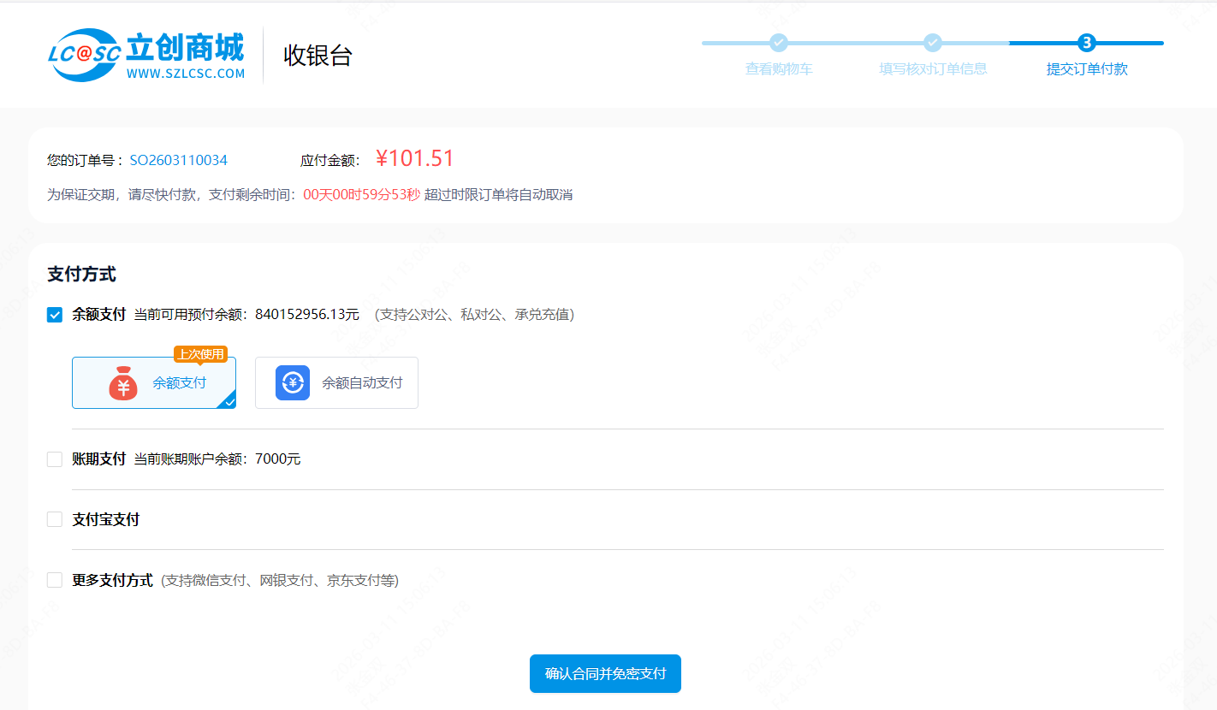Click the step 1 checkmark circle
The height and width of the screenshot is (710, 1217).
[x=778, y=43]
